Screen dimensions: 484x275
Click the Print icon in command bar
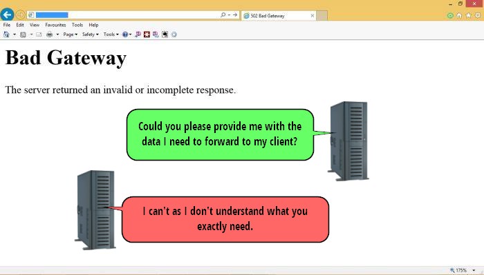(x=49, y=34)
